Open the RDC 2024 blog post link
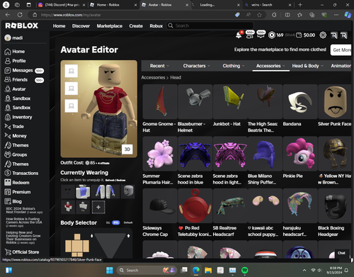This screenshot has height=277, width=354. [23, 210]
